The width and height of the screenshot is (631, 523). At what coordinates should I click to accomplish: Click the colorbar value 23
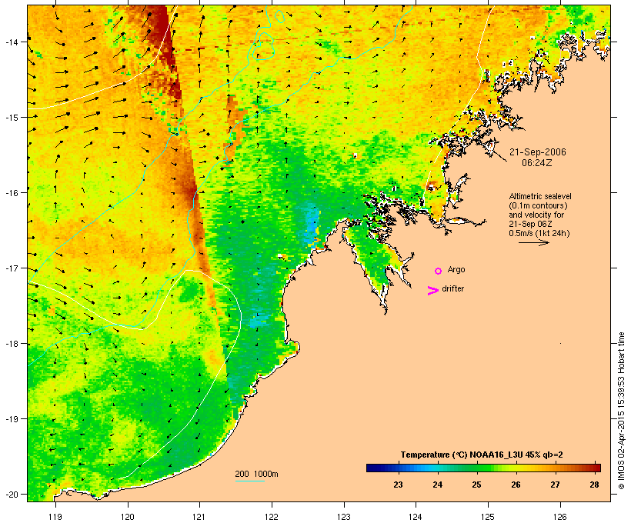398,485
